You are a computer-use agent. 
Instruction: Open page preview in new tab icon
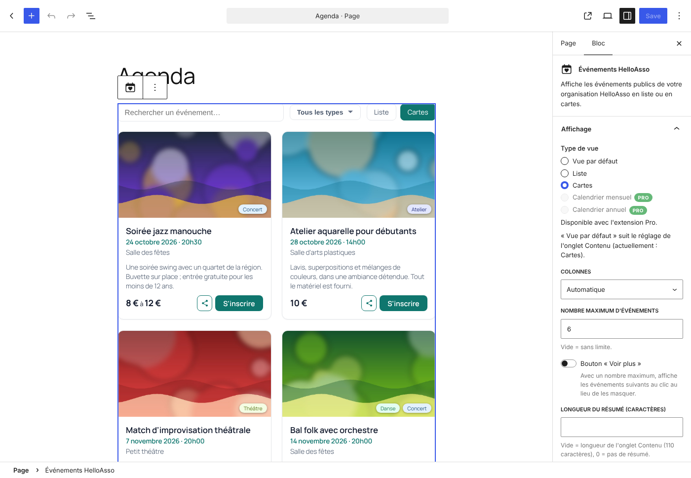588,16
